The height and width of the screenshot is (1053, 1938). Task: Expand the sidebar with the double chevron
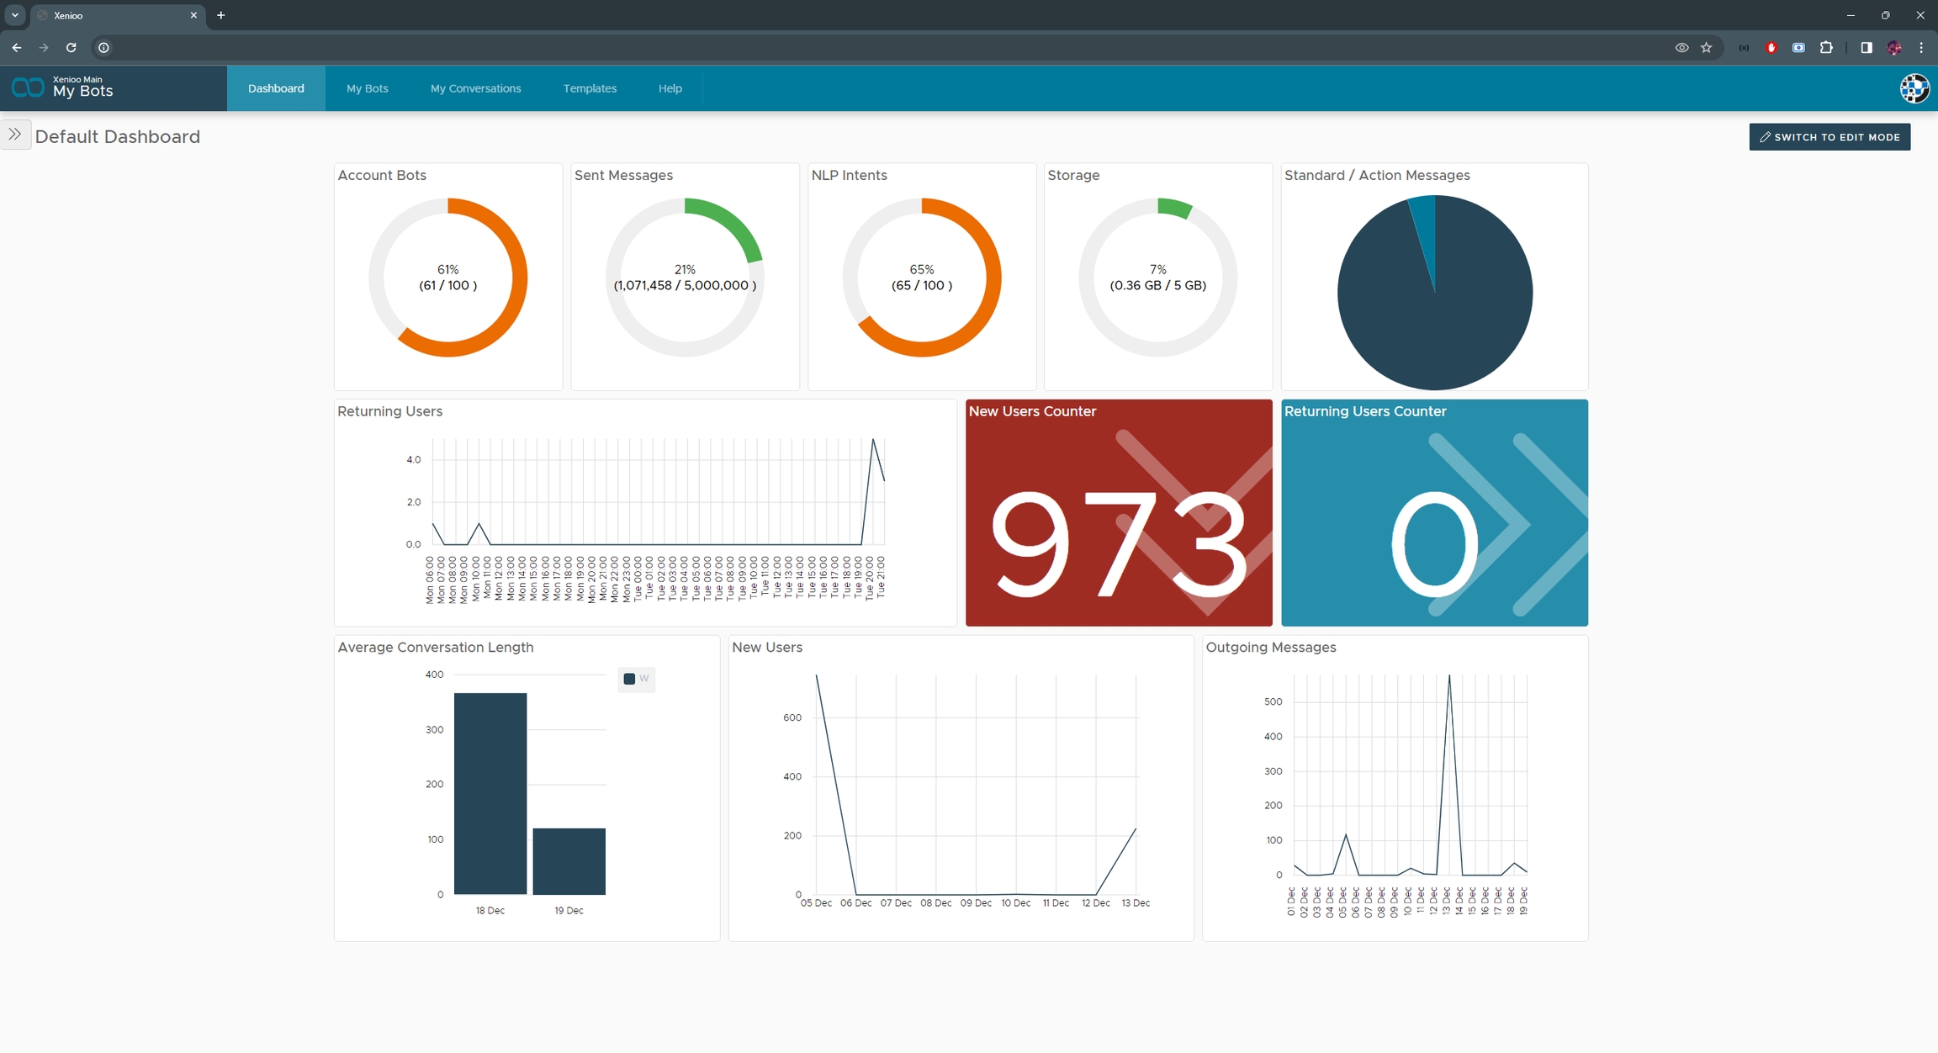[x=15, y=135]
